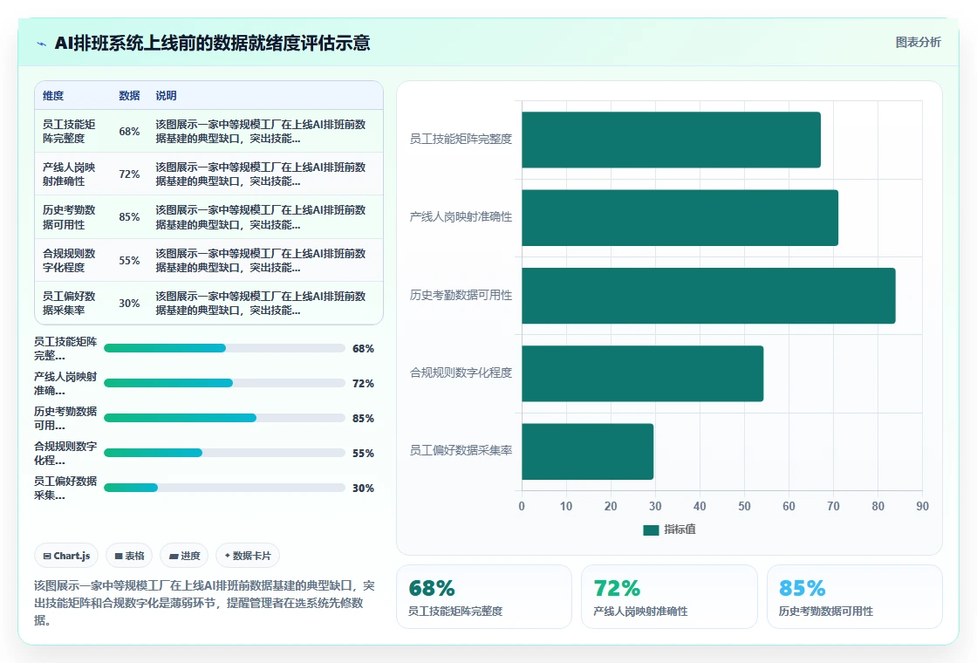Viewport: 977px width, 663px height.
Task: Click the 30% value in table
Action: (x=129, y=303)
